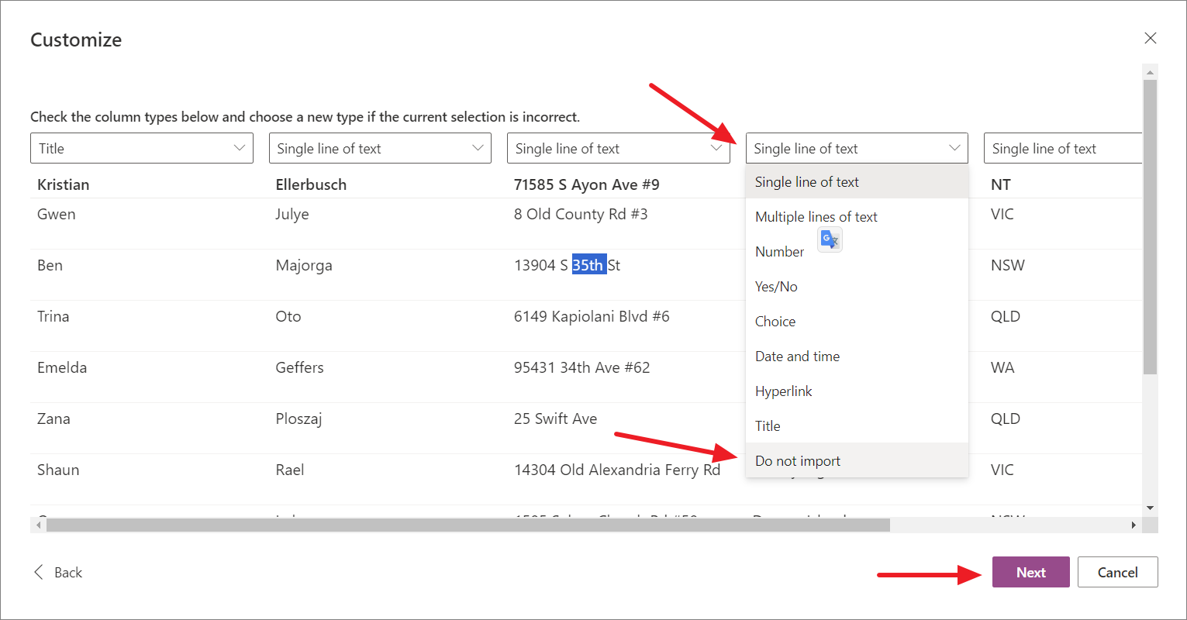Screen dimensions: 1187x620
Task: Select Single line of text option
Action: pos(857,182)
